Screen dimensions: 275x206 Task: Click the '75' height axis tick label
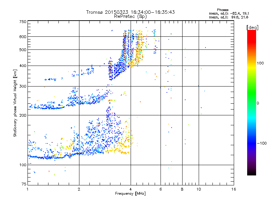tap(24, 184)
